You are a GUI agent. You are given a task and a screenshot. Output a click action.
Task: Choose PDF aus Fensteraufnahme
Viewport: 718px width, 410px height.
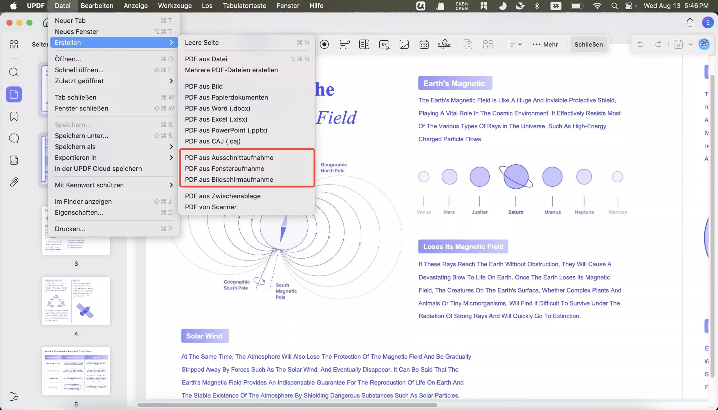(224, 169)
